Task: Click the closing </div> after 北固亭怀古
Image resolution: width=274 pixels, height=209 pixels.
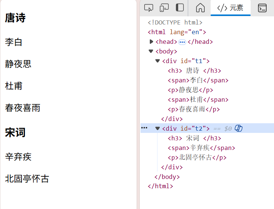Action: click(172, 167)
